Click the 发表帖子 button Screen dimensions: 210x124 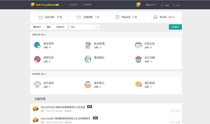[x=175, y=27]
